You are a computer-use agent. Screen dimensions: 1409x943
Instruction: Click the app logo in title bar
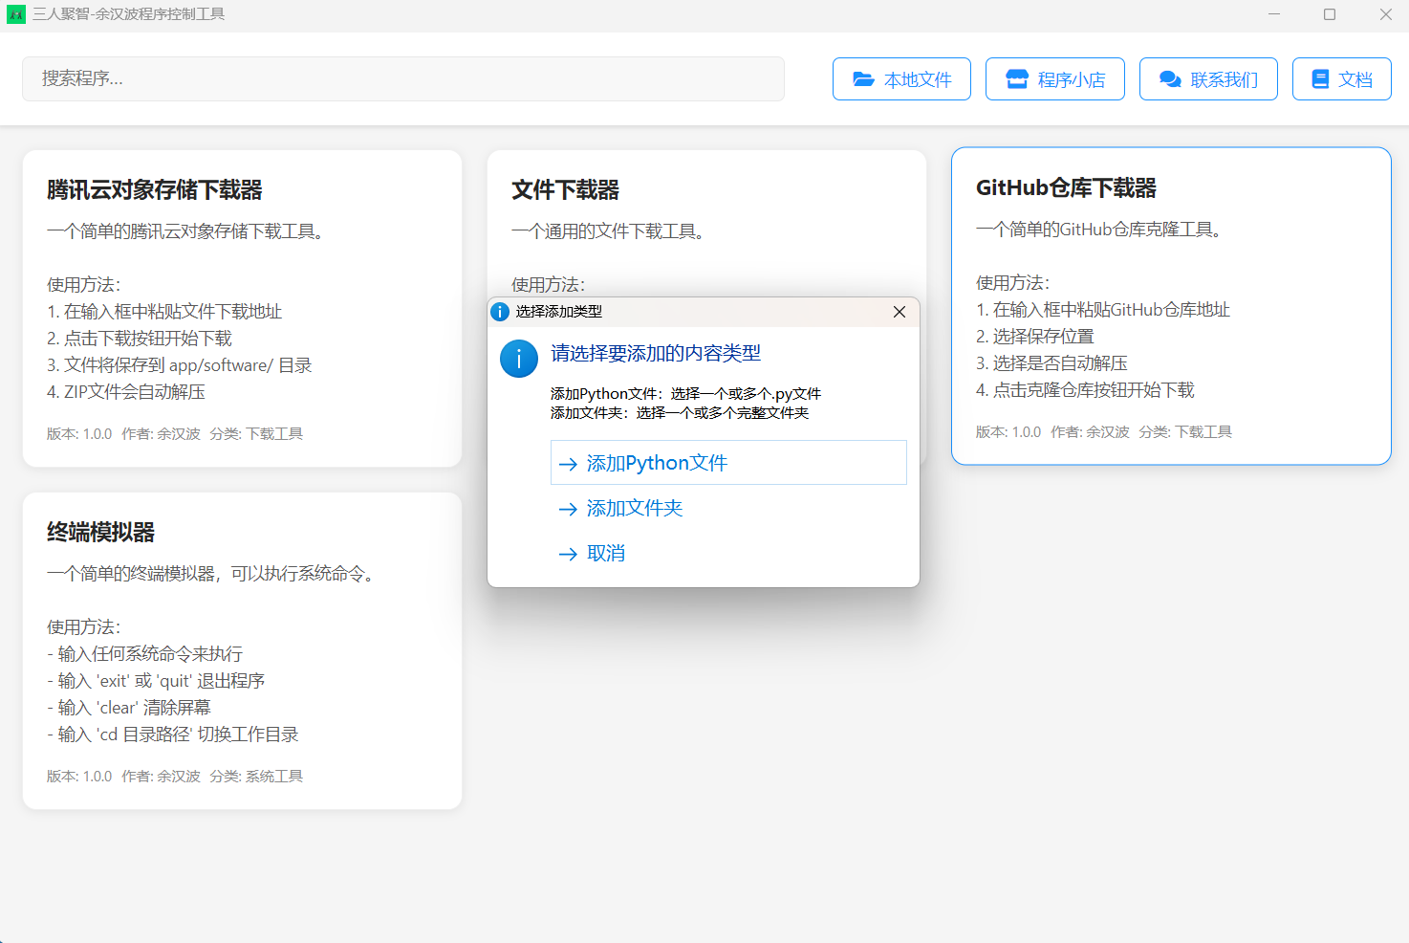click(16, 14)
